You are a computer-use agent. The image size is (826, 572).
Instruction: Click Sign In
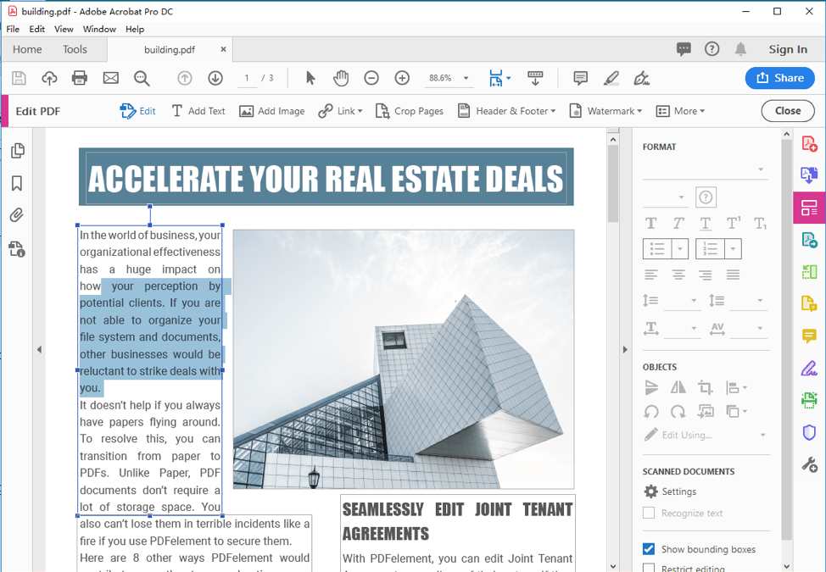tap(788, 49)
